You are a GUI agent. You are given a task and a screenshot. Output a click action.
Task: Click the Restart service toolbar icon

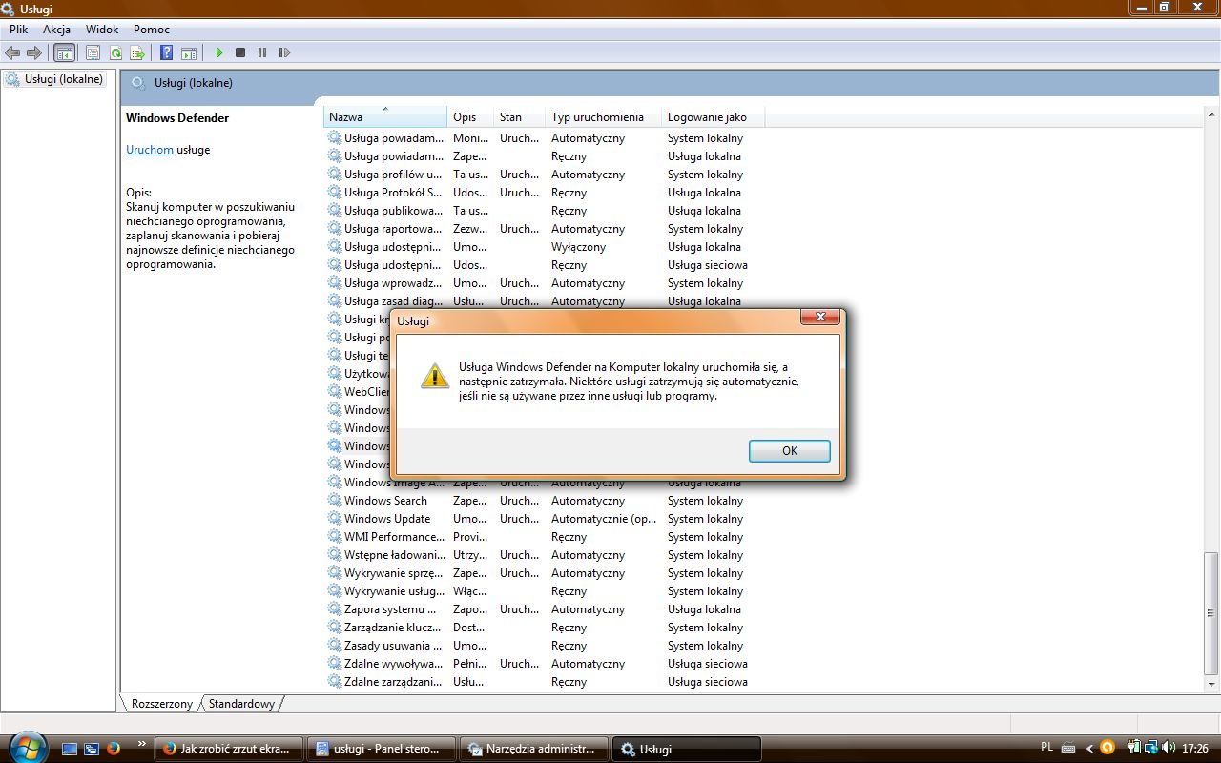pyautogui.click(x=284, y=53)
